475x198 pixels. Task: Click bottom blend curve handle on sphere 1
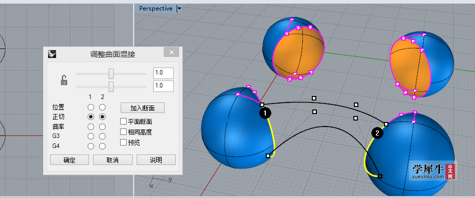coord(268,155)
